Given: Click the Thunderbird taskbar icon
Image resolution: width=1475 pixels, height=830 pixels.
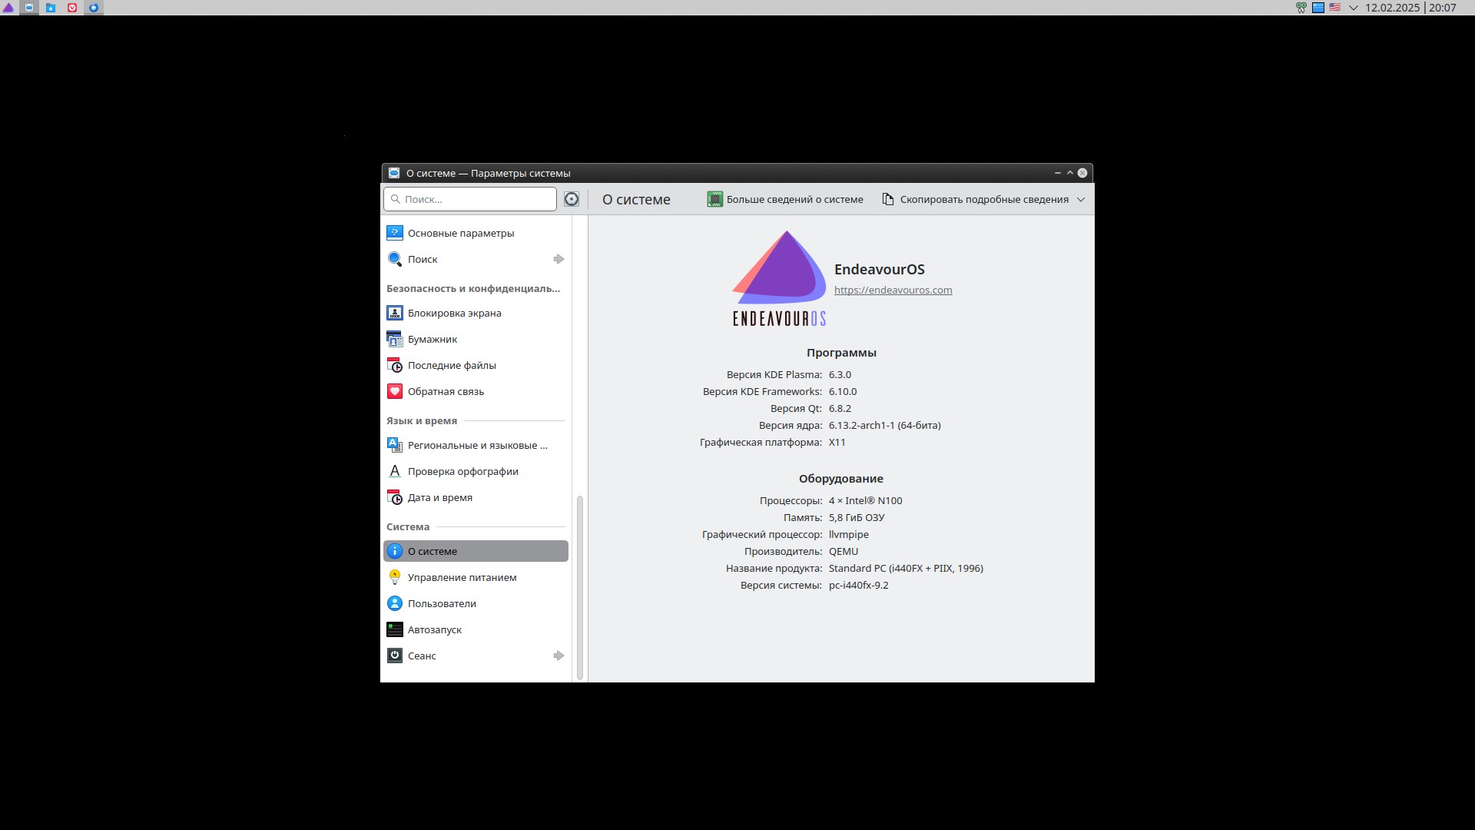Looking at the screenshot, I should coord(94,8).
